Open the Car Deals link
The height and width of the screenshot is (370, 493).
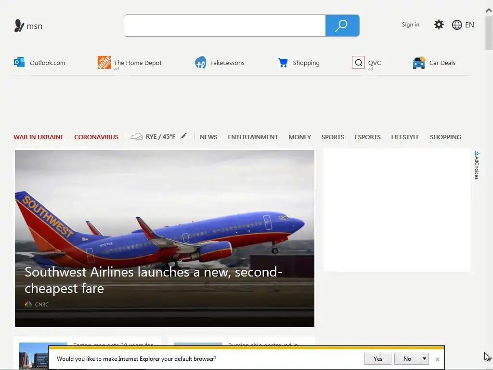click(442, 63)
